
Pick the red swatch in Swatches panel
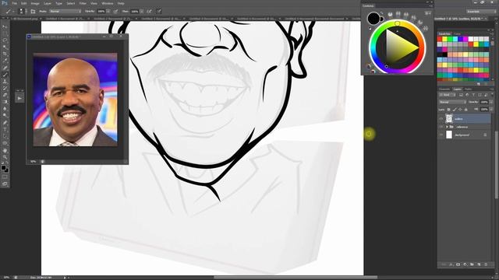[440, 39]
